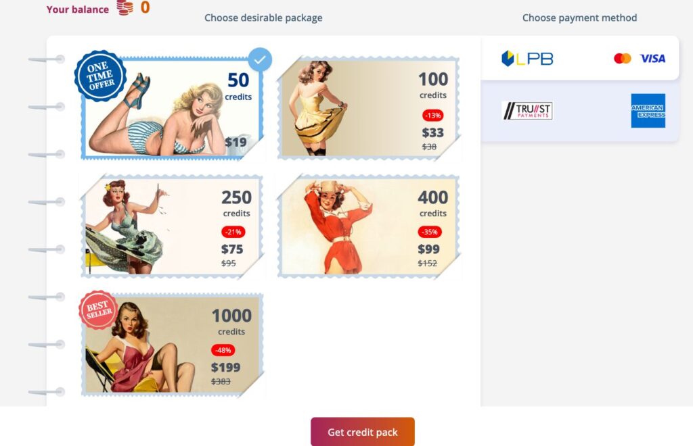Toggle the blue checkmark on 50 credits
The width and height of the screenshot is (693, 446).
tap(260, 59)
